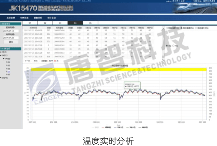Screen dimensions: 217x146
Task: Click speed cell 606 in last row
Action: tap(48, 56)
